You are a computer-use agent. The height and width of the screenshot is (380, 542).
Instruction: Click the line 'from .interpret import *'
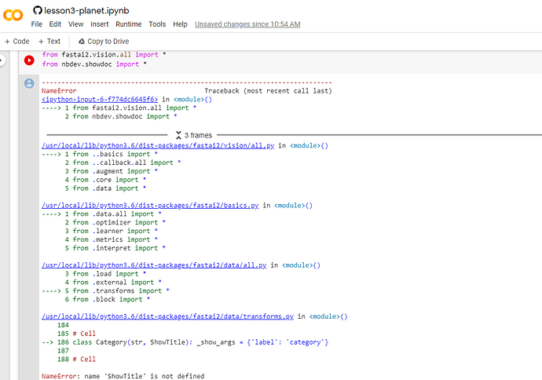click(119, 248)
